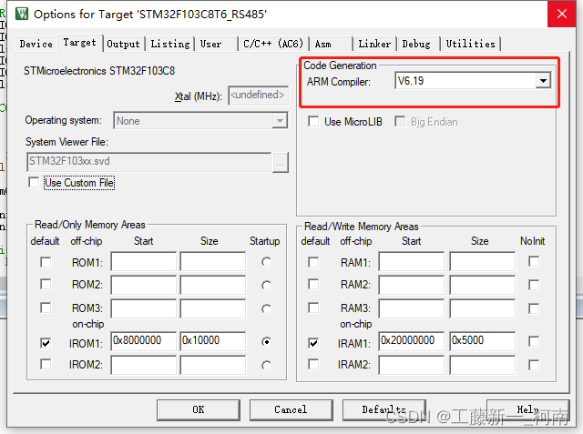Check the RAM1 default checkbox
The width and height of the screenshot is (583, 434).
point(313,262)
